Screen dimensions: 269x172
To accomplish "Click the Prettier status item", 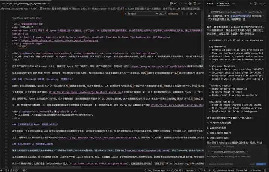I will (256, 171).
